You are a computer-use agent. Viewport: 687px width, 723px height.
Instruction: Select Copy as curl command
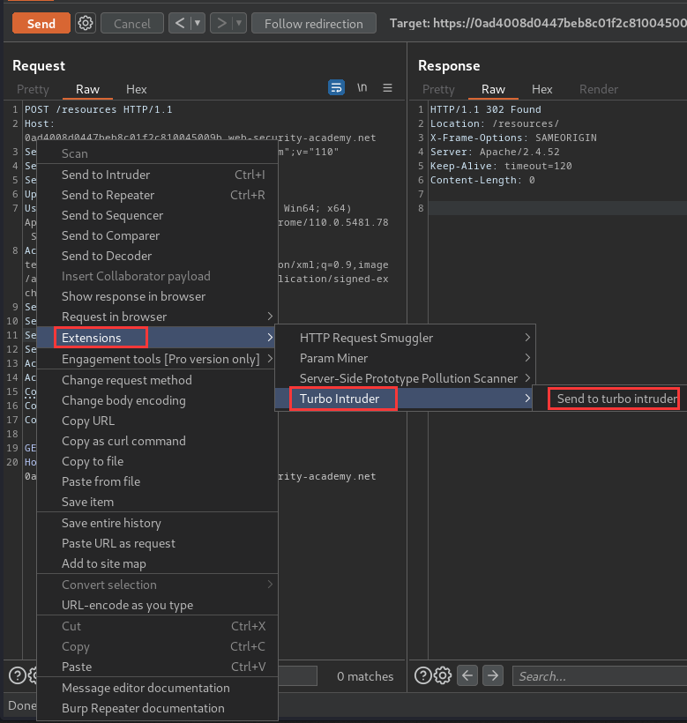(157, 441)
